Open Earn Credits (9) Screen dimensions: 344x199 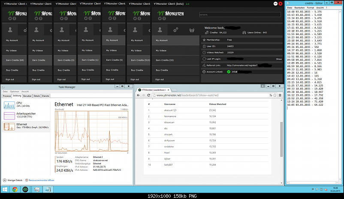[x=114, y=60]
